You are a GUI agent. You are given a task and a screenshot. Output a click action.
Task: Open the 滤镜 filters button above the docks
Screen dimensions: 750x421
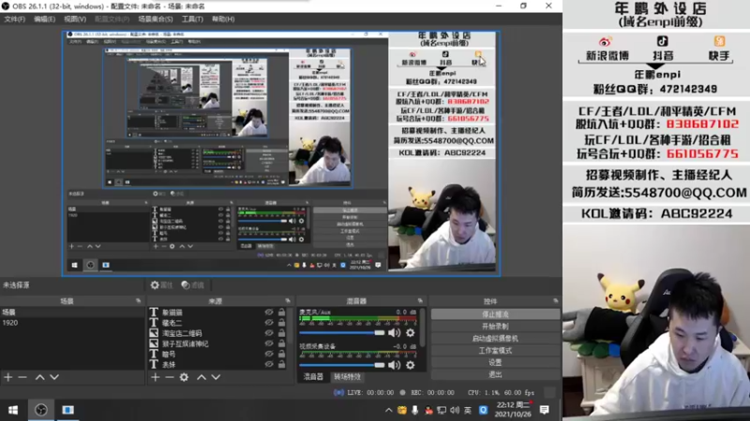(193, 285)
